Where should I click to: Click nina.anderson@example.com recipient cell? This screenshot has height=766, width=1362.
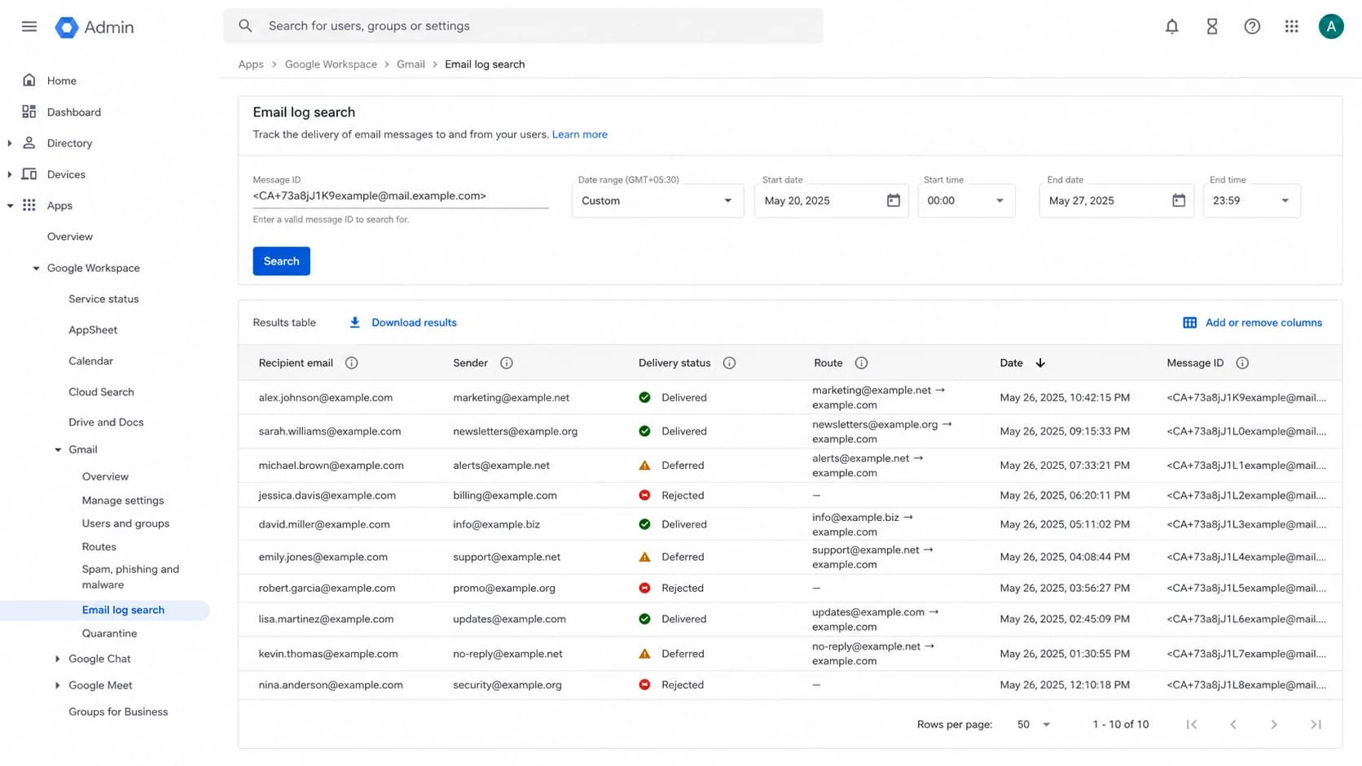331,685
